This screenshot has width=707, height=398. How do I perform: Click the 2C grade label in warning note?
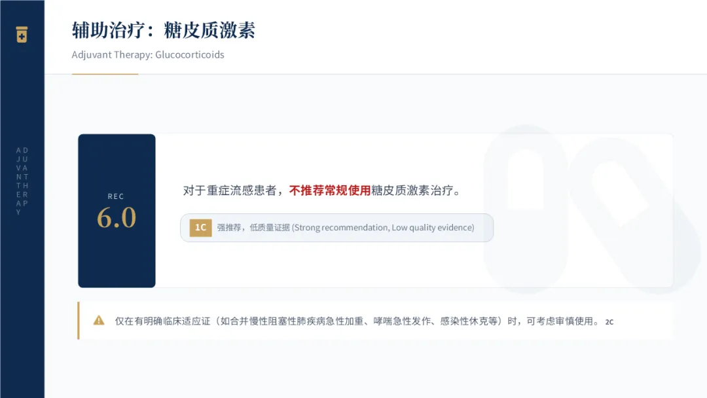click(609, 322)
